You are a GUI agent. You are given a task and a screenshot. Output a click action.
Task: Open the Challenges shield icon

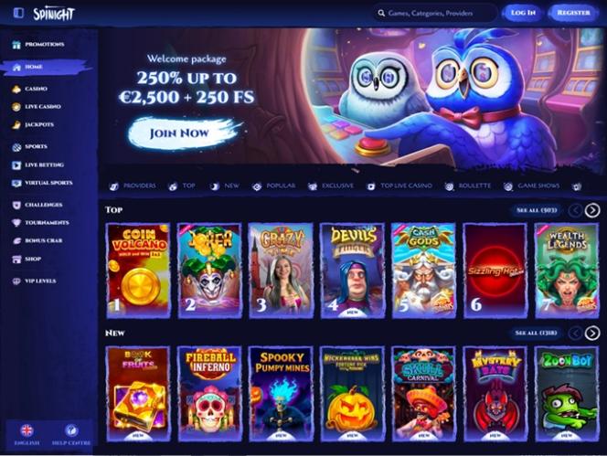pyautogui.click(x=16, y=205)
